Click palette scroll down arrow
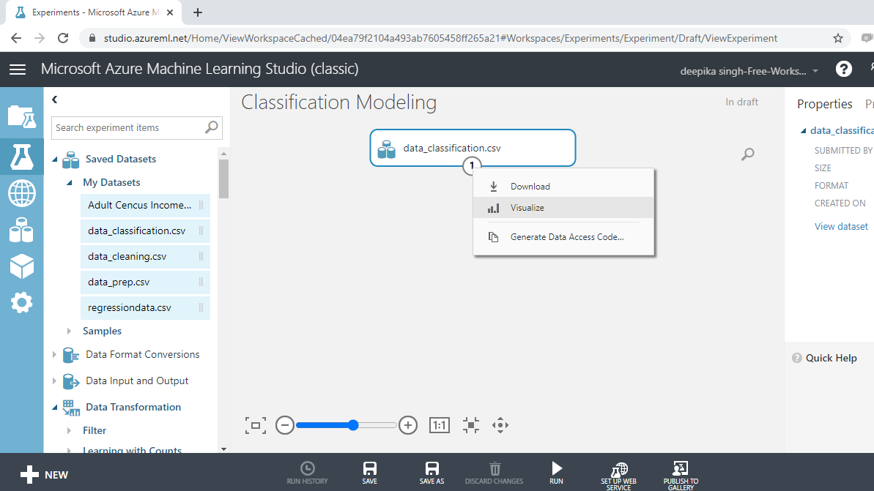The width and height of the screenshot is (874, 491). (x=223, y=449)
